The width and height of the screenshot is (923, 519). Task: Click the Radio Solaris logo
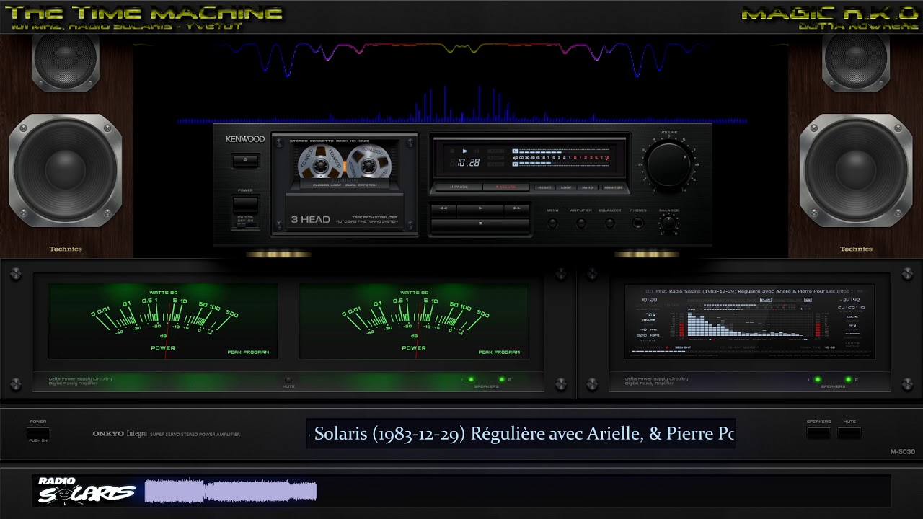pyautogui.click(x=87, y=490)
